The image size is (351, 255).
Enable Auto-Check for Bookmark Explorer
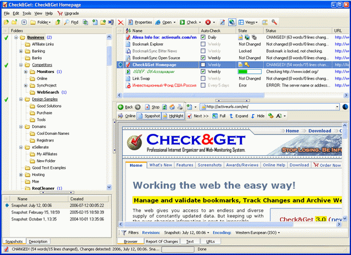coord(203,44)
